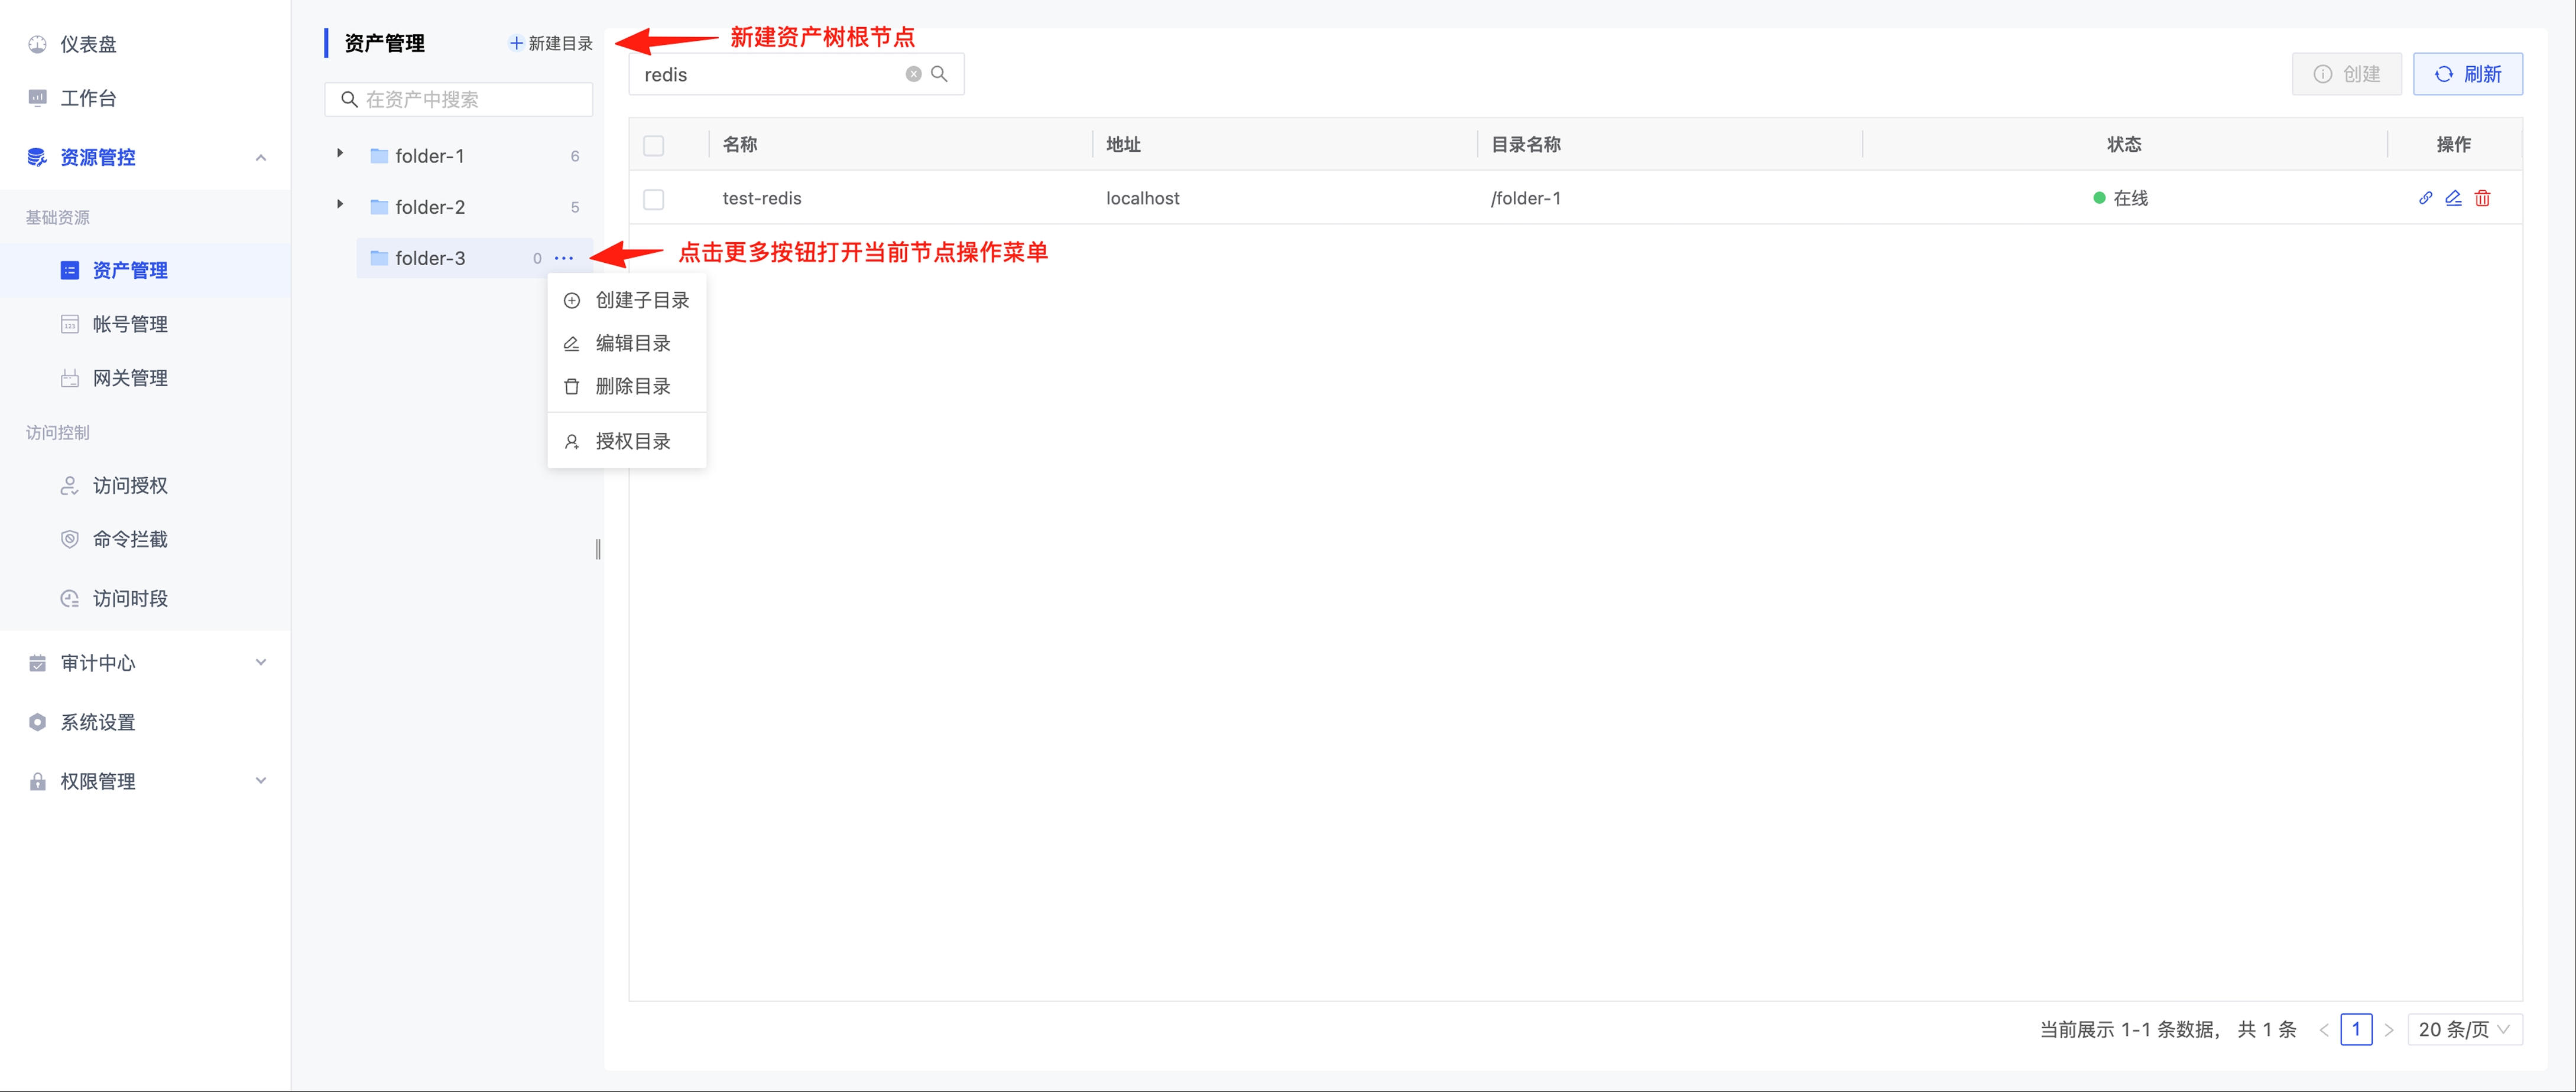Expand the folder-1 tree node
This screenshot has height=1092, width=2576.
point(340,154)
